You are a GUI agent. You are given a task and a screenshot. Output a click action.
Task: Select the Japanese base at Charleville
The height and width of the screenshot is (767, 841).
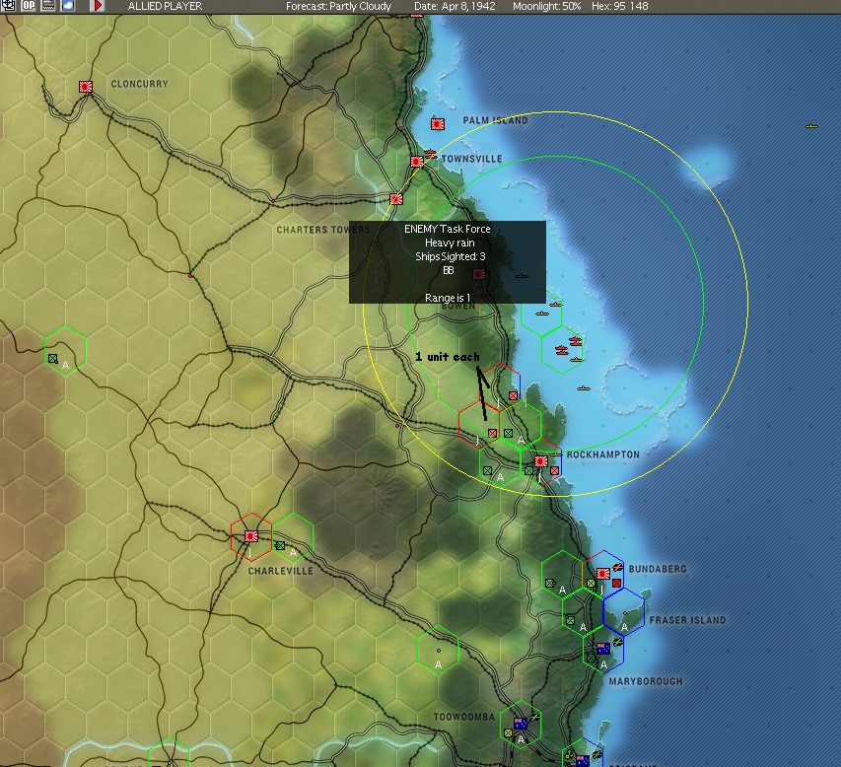[x=251, y=536]
